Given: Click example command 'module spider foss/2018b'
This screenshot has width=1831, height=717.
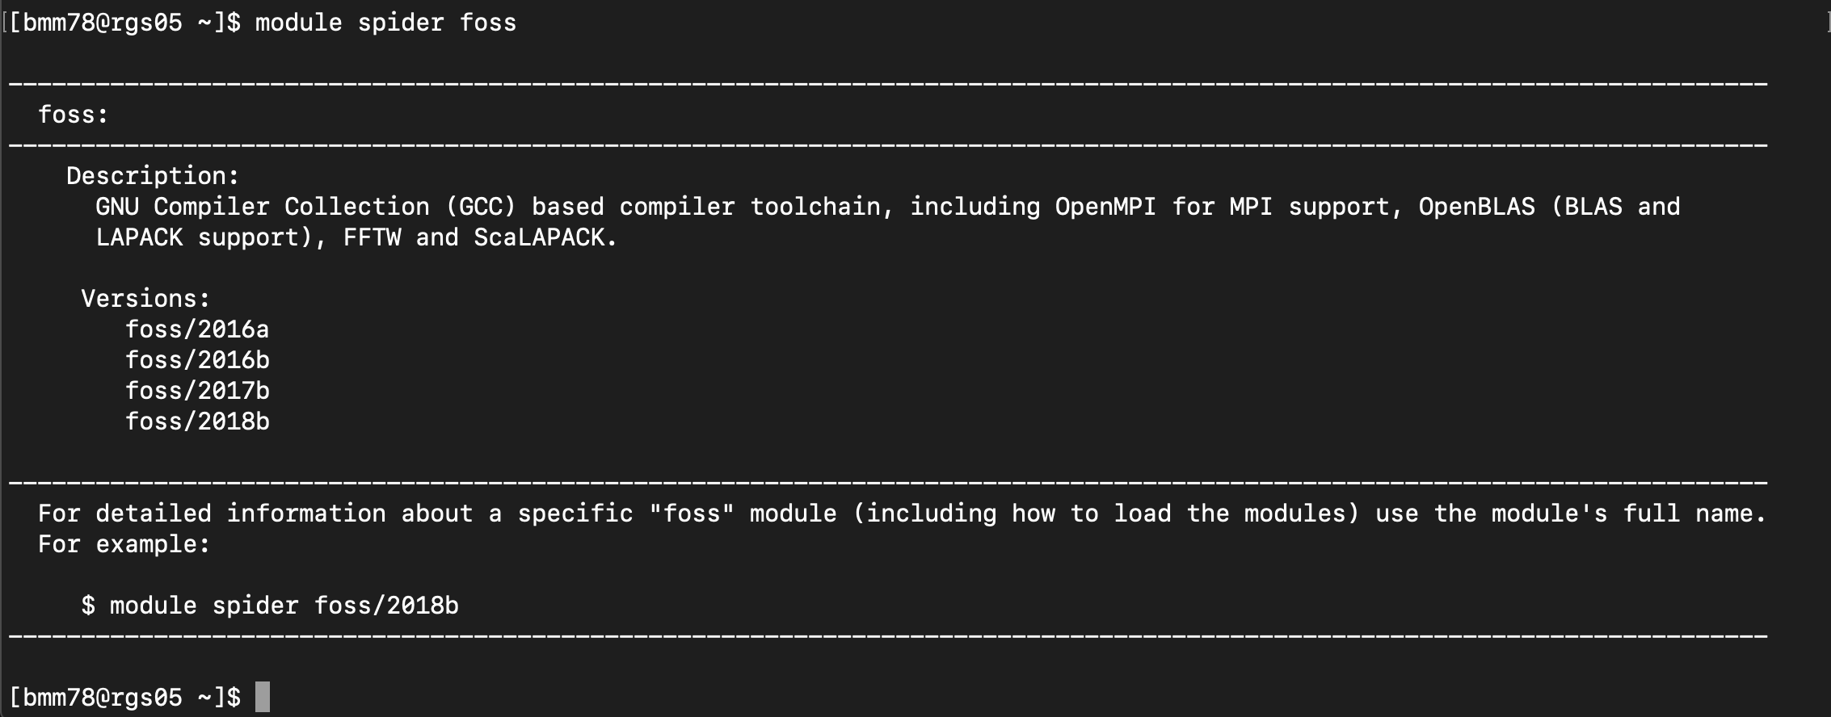Looking at the screenshot, I should coord(284,606).
